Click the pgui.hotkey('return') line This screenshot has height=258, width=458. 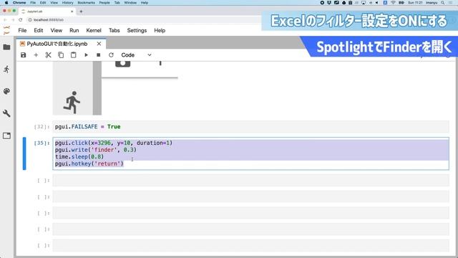point(89,163)
